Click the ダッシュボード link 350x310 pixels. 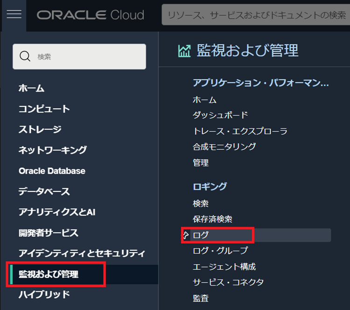pyautogui.click(x=220, y=115)
